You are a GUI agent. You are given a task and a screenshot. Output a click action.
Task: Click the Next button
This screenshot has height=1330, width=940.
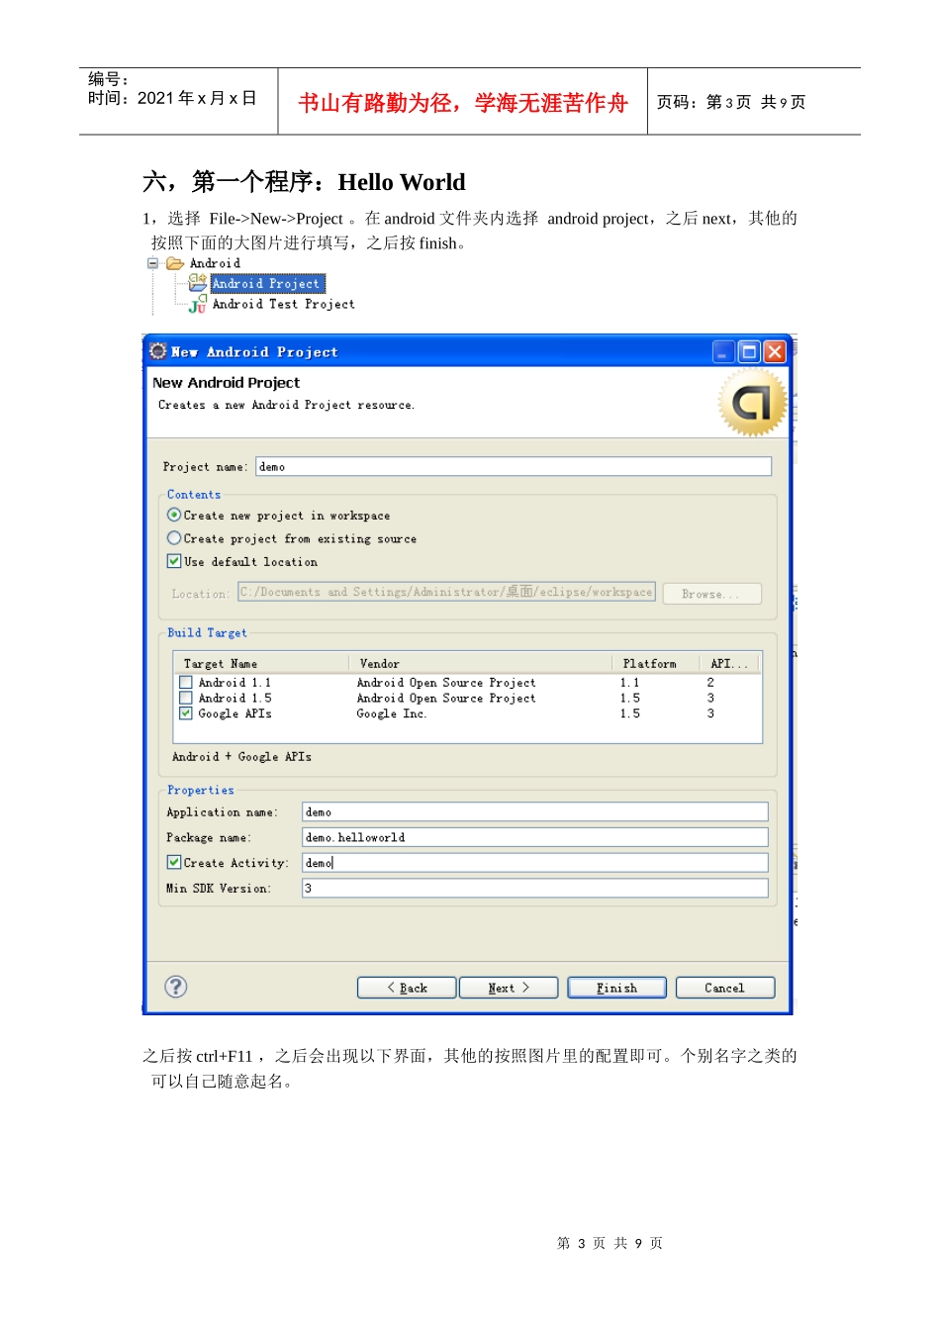(509, 988)
